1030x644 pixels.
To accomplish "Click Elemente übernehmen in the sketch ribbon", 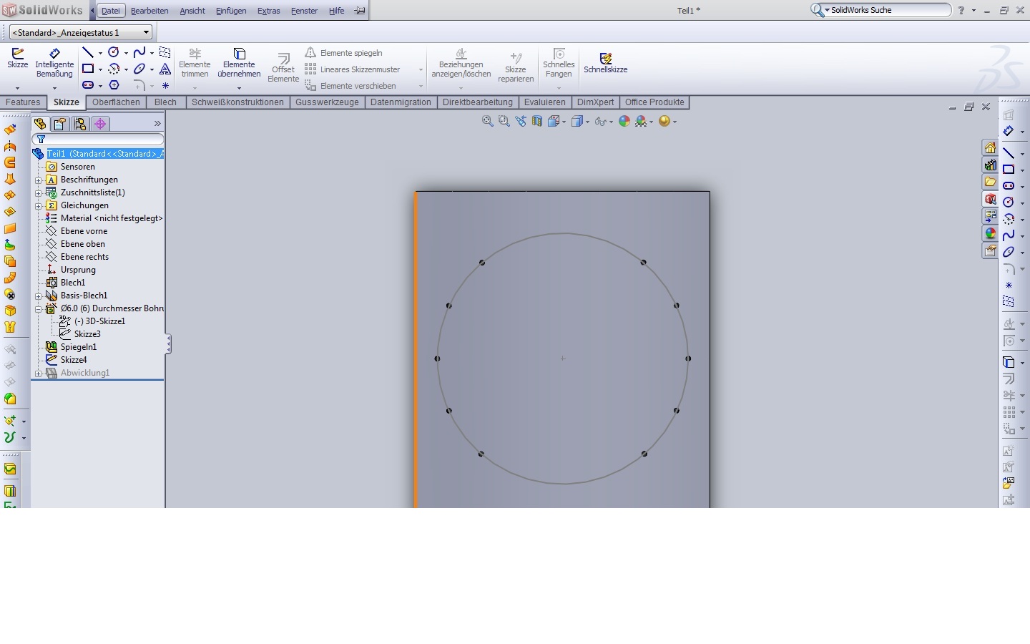I will pos(239,63).
